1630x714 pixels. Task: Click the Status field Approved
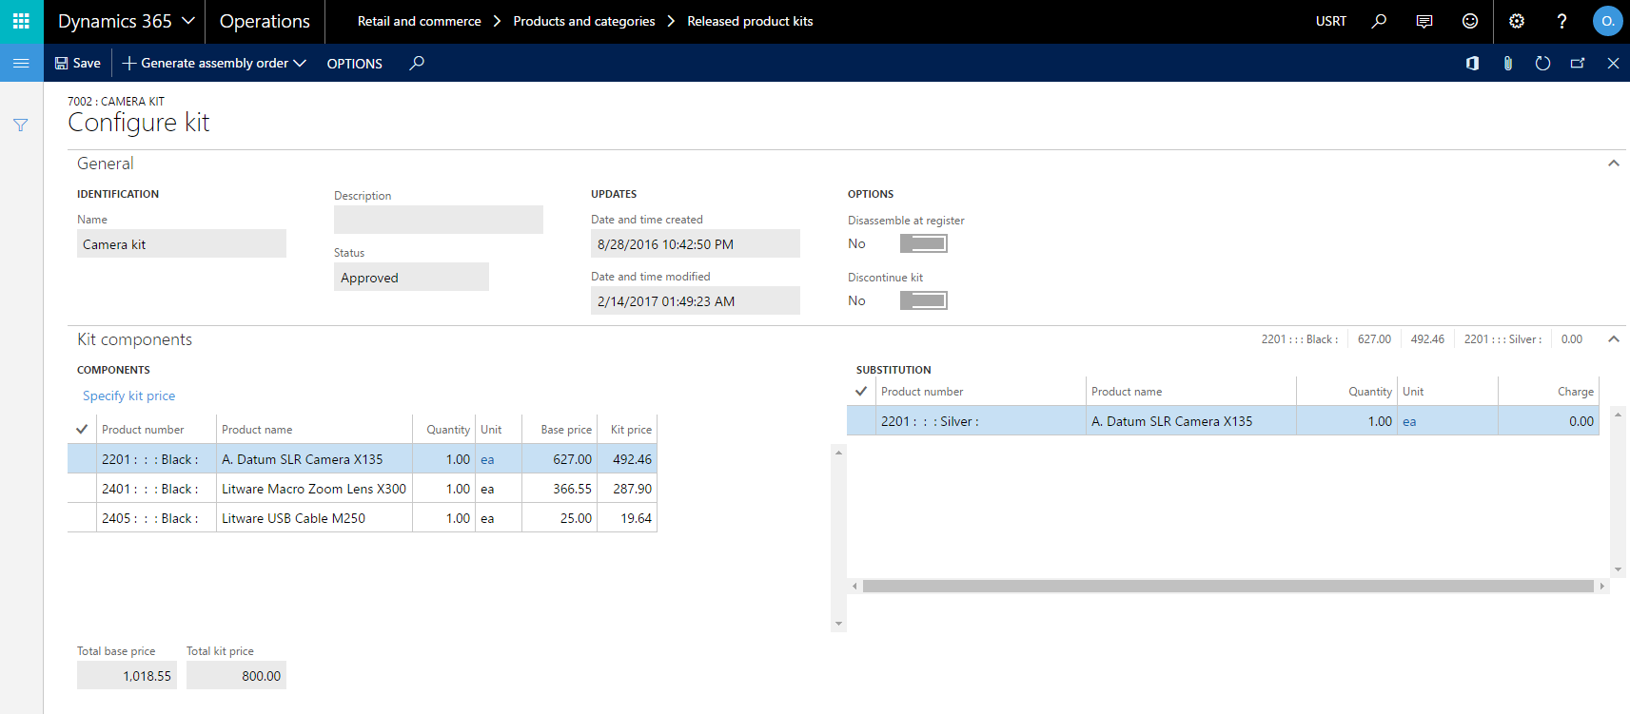[411, 277]
